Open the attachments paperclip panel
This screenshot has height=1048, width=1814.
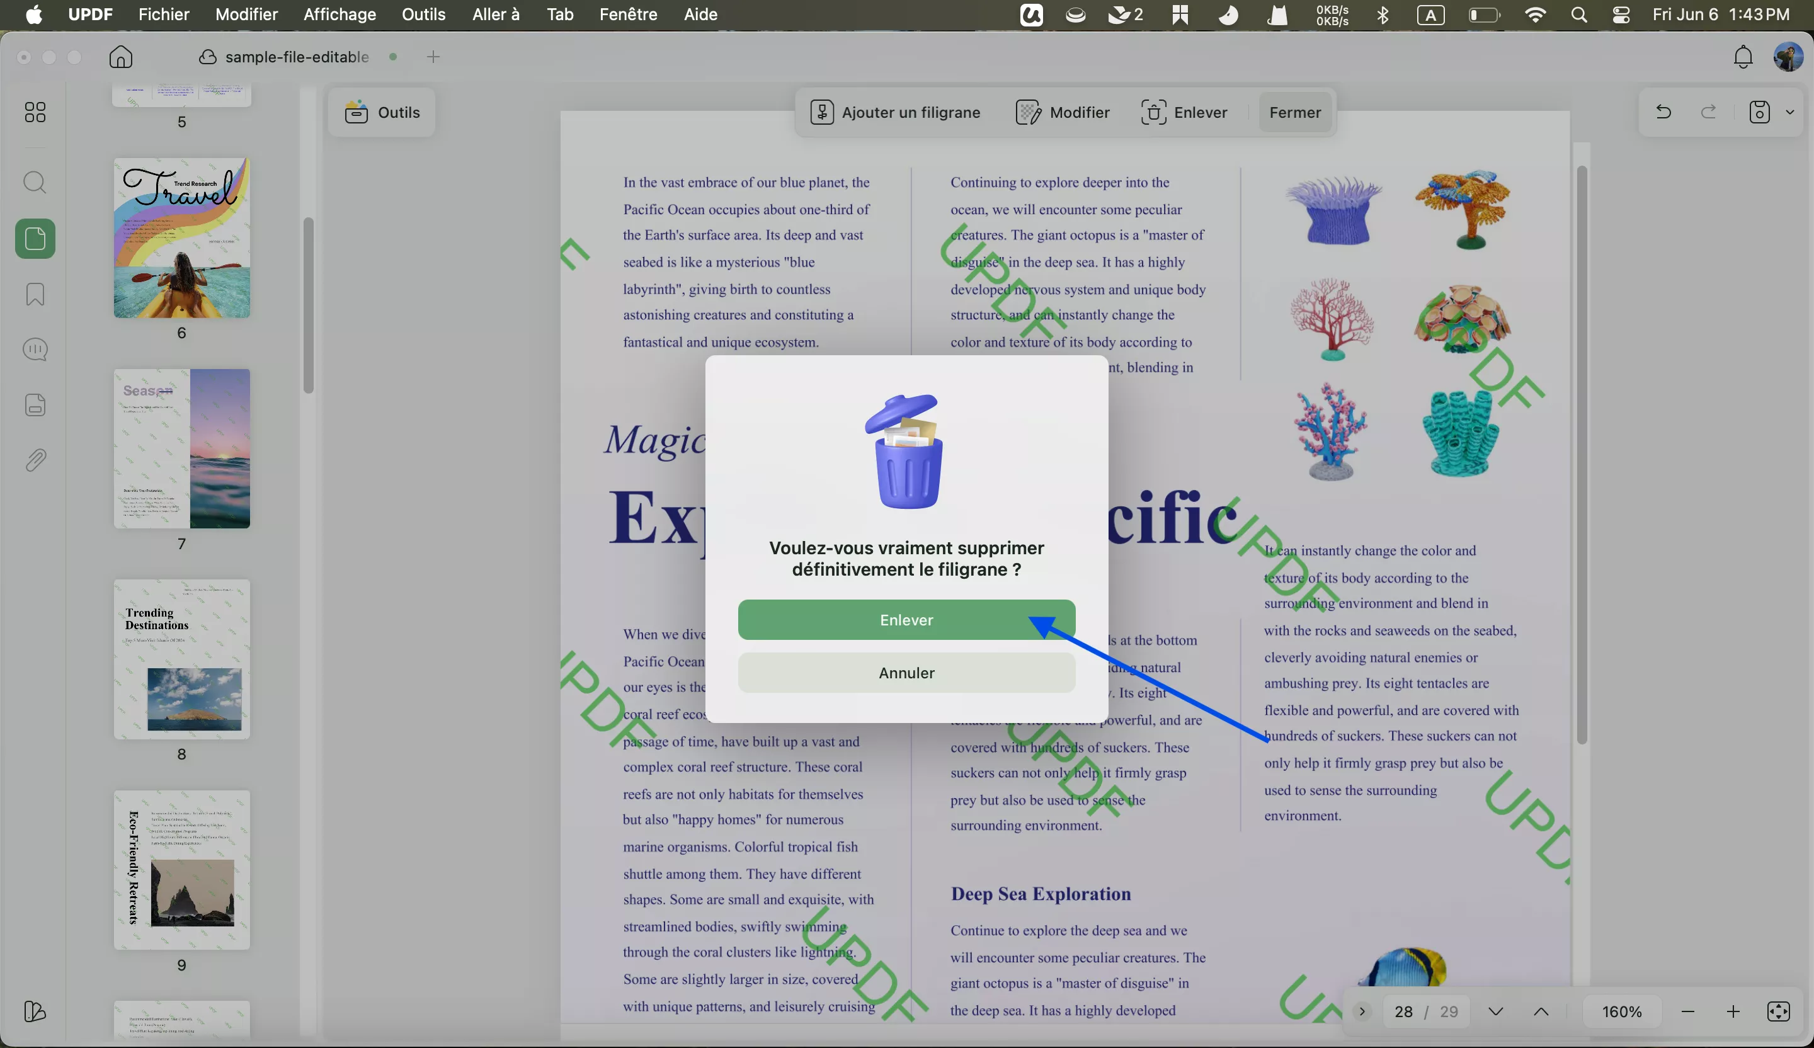tap(35, 460)
